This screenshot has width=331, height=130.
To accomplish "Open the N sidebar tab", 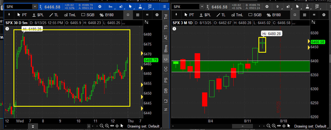I will click(166, 109).
